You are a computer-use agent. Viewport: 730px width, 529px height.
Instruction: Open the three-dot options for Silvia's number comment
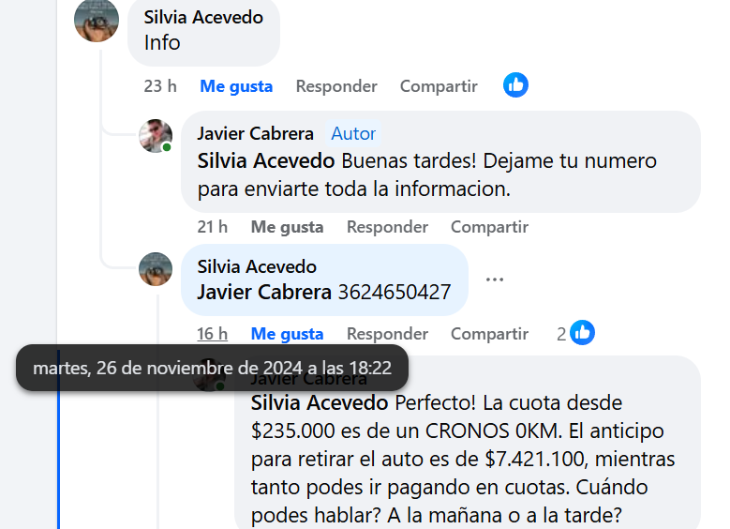click(x=495, y=280)
